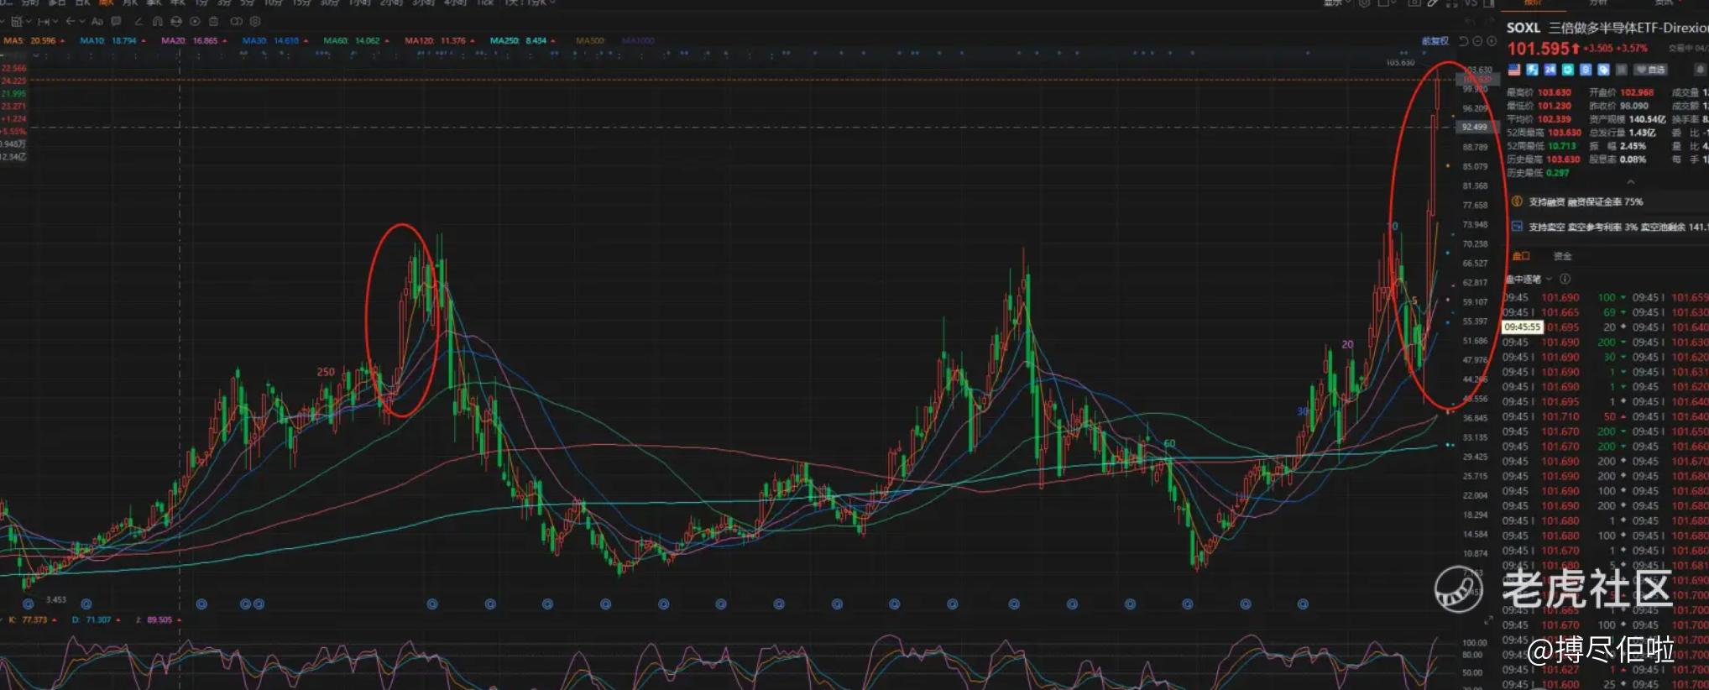Click the blue 24-hour trading badge
Viewport: 1709px width, 690px height.
point(1550,70)
